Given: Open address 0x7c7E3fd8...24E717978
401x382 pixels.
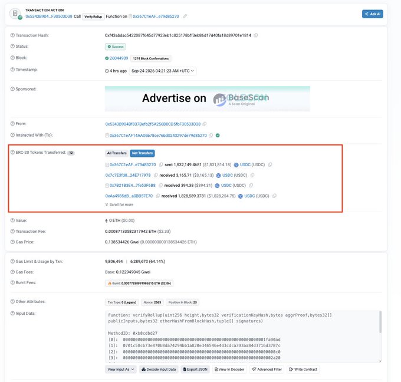Looking at the screenshot, I should coord(128,176).
